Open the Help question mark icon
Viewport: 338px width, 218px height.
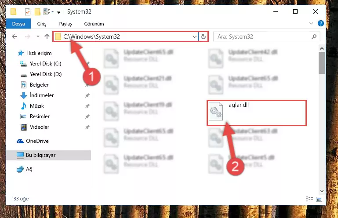321,23
